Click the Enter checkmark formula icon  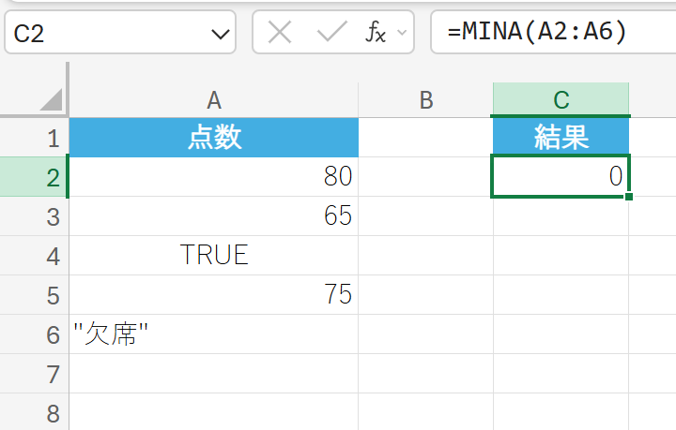pos(331,34)
